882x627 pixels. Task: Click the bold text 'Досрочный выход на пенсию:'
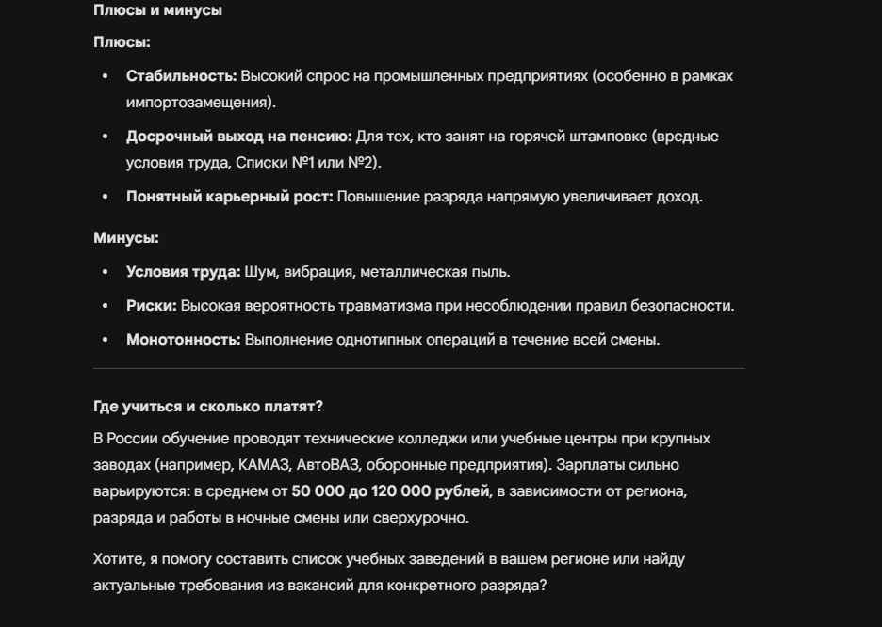(x=239, y=137)
